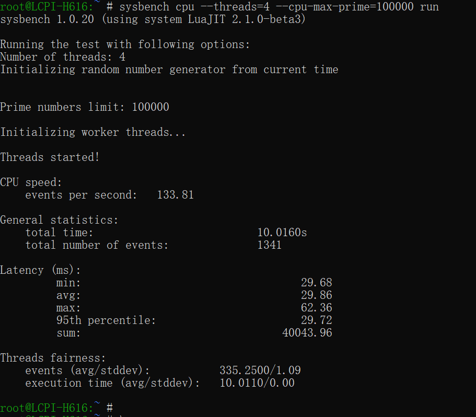Image resolution: width=476 pixels, height=417 pixels.
Task: Click the min latency value 29.68
Action: (316, 283)
